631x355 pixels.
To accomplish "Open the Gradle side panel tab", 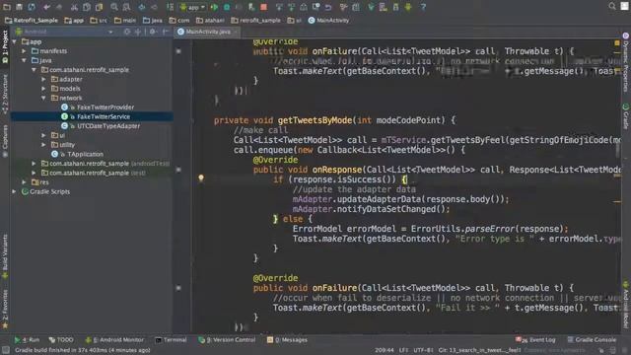I will 626,116.
